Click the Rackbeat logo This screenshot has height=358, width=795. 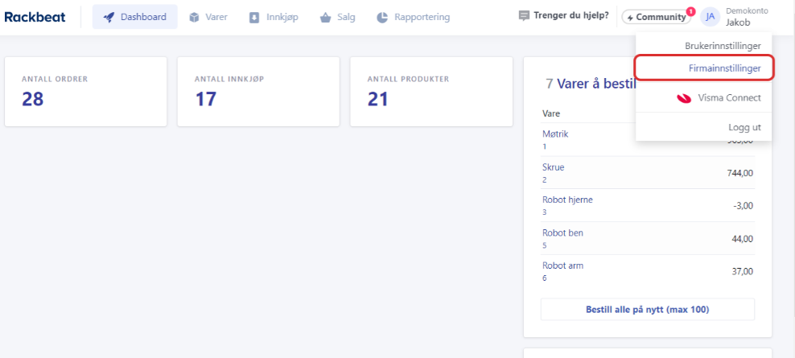(x=35, y=17)
